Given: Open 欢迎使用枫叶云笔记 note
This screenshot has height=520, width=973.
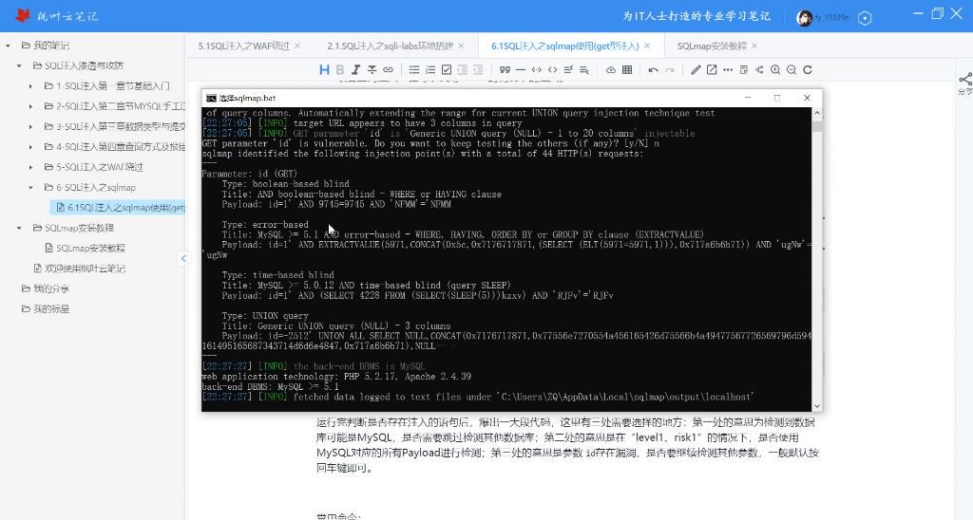Looking at the screenshot, I should click(80, 269).
